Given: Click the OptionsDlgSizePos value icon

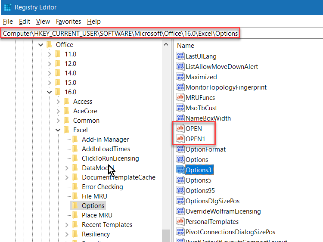Looking at the screenshot, I should pyautogui.click(x=180, y=201).
